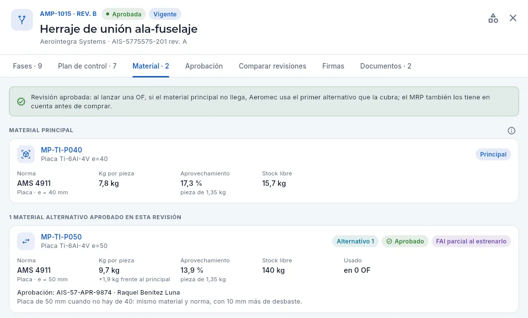Click the heading 1 material alternativo aprobado en esta revisión
528x318 pixels.
pos(95,217)
